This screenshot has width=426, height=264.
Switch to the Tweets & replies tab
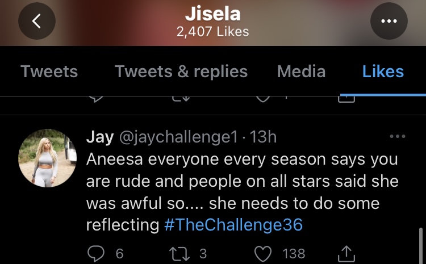(181, 72)
